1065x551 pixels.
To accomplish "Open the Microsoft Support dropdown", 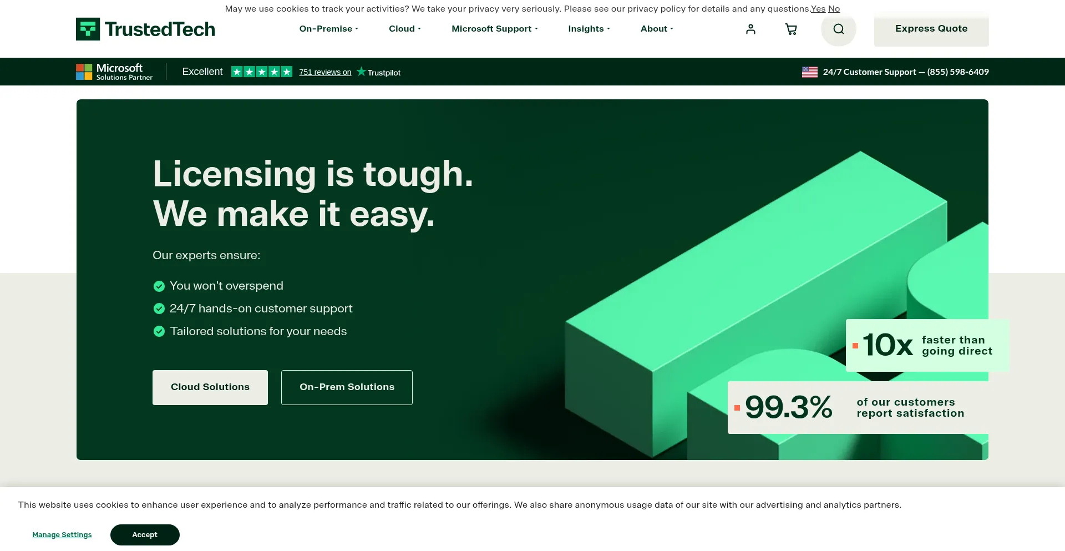I will 494,29.
